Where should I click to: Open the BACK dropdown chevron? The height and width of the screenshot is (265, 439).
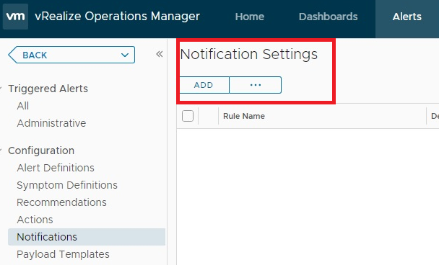[x=125, y=55]
